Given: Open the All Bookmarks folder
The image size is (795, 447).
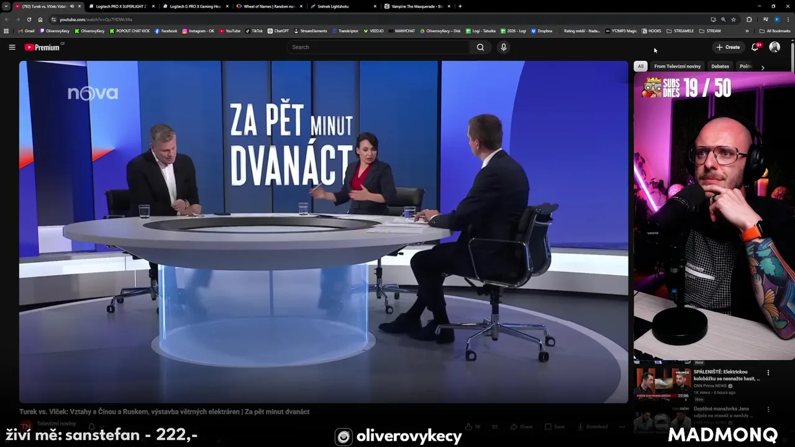Looking at the screenshot, I should 775,30.
